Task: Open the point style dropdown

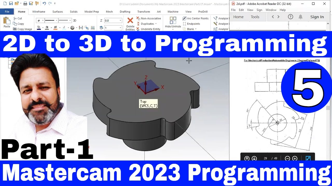Action: click(x=43, y=20)
